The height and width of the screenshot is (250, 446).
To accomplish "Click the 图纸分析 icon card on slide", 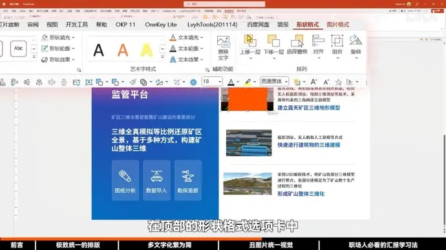I will pyautogui.click(x=125, y=180).
